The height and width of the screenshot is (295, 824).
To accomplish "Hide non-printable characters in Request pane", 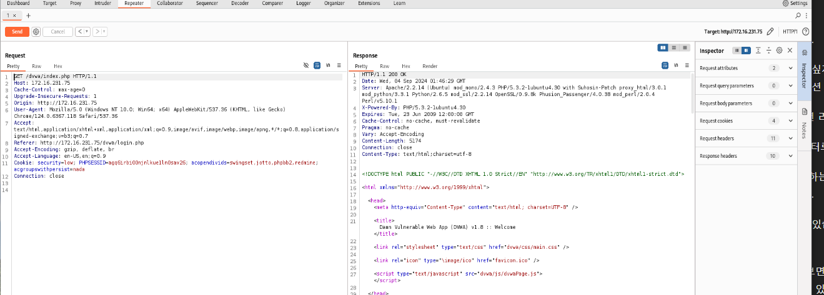I will coord(305,65).
